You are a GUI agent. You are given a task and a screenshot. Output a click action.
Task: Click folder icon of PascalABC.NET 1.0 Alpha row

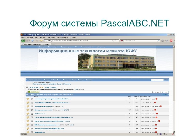(28, 103)
